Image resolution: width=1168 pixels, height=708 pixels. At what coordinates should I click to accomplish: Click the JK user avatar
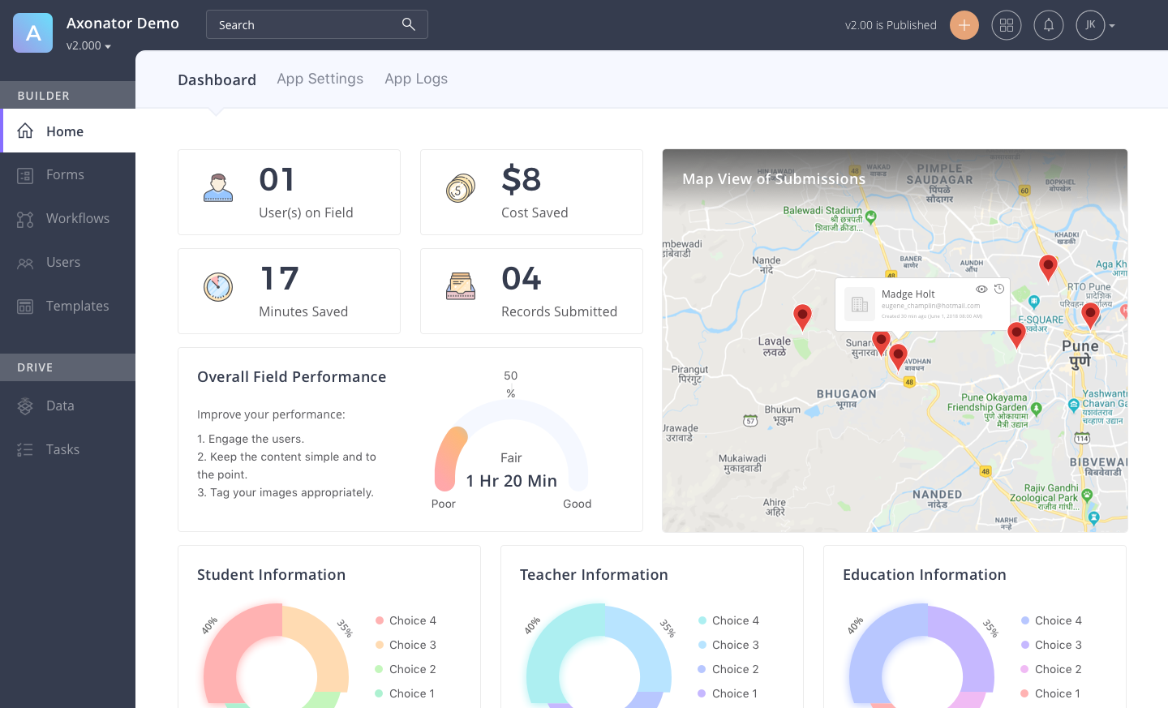[x=1091, y=25]
